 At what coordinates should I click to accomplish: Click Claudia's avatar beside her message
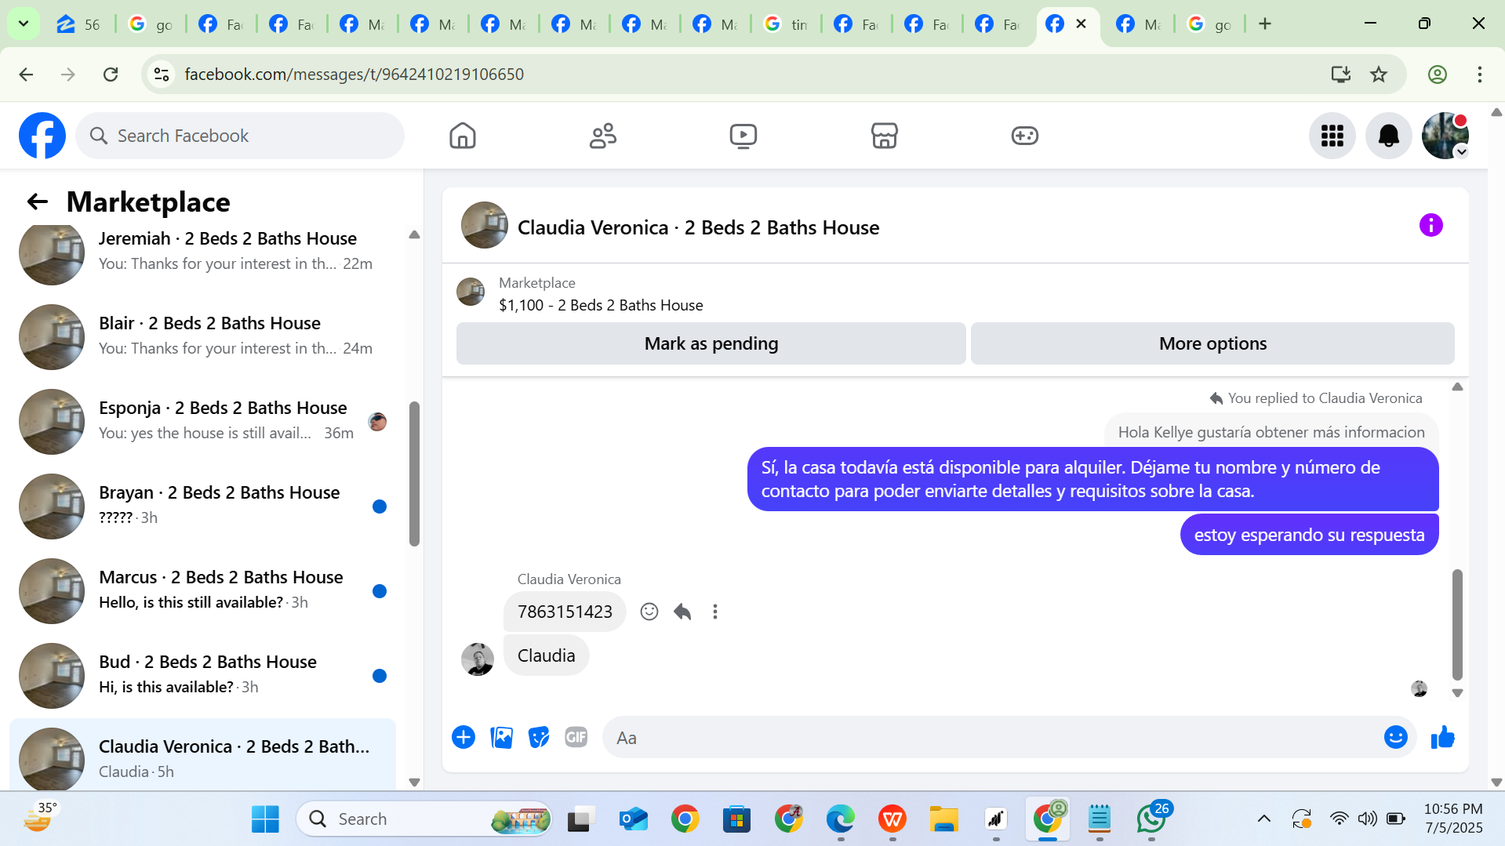(x=477, y=659)
